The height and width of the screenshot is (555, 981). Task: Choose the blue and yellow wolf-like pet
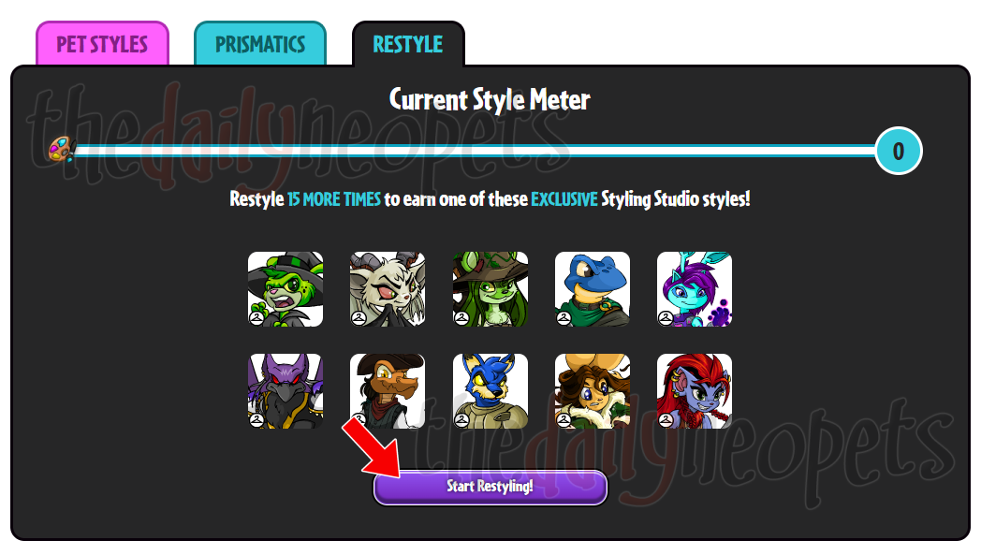(490, 391)
